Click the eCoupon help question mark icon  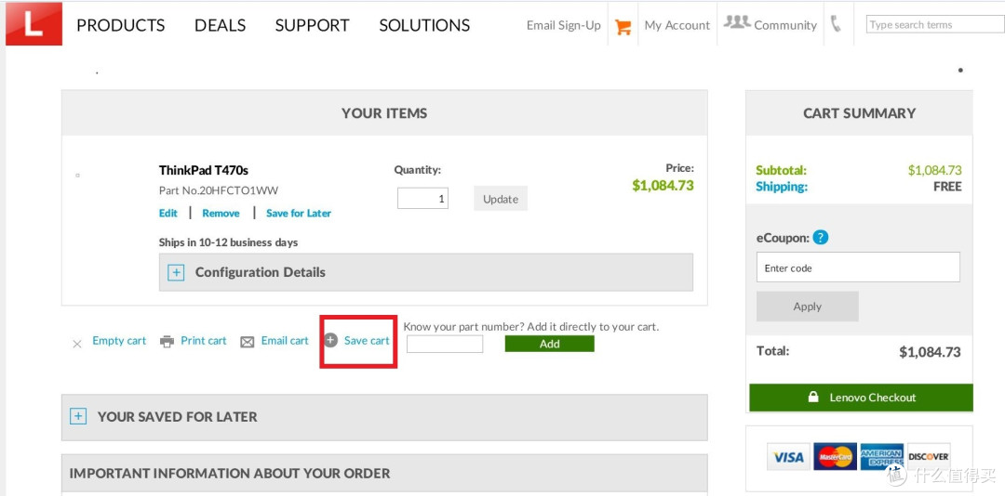tap(820, 238)
